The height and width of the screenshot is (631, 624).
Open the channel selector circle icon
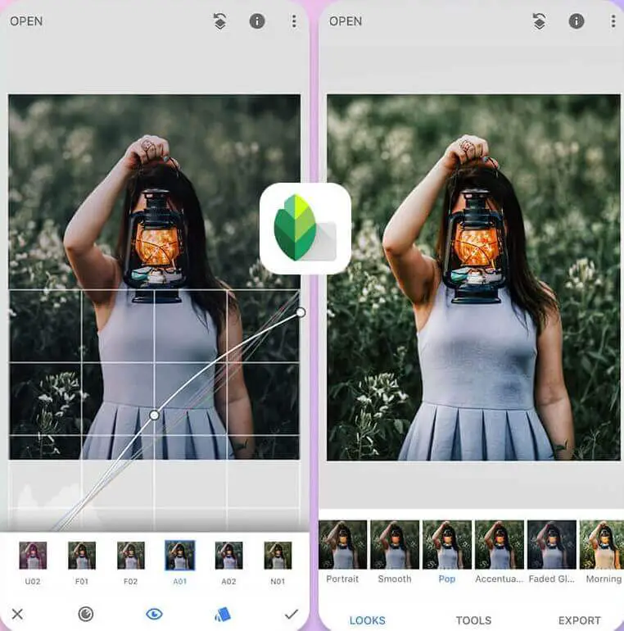click(86, 614)
